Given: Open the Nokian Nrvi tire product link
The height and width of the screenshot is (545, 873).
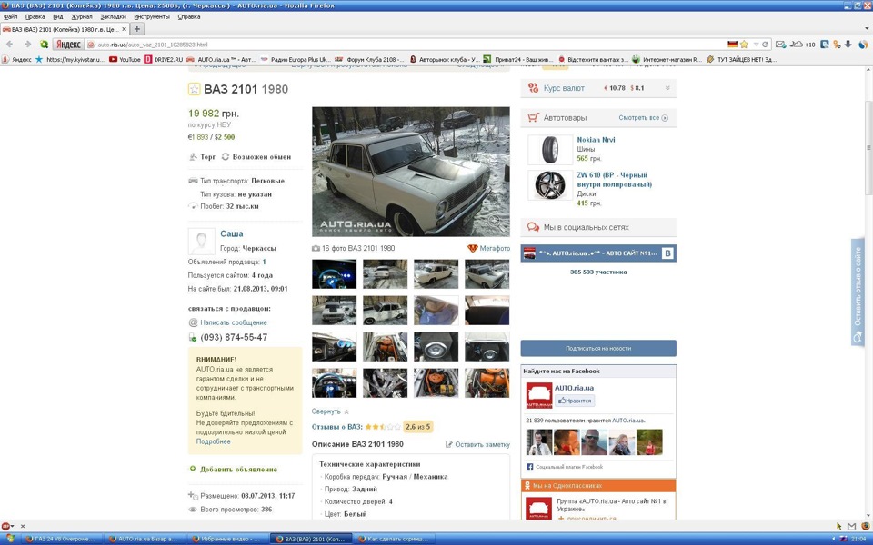Looking at the screenshot, I should pos(596,140).
